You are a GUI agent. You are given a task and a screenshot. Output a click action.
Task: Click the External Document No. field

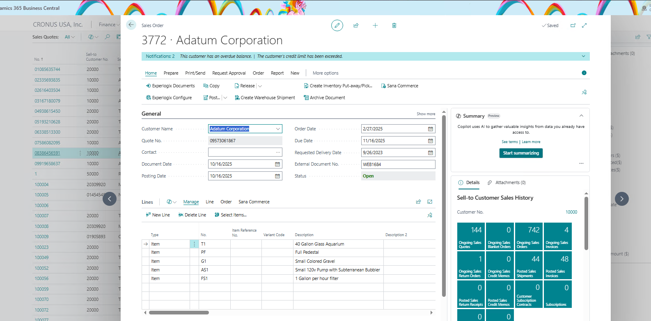pos(398,164)
